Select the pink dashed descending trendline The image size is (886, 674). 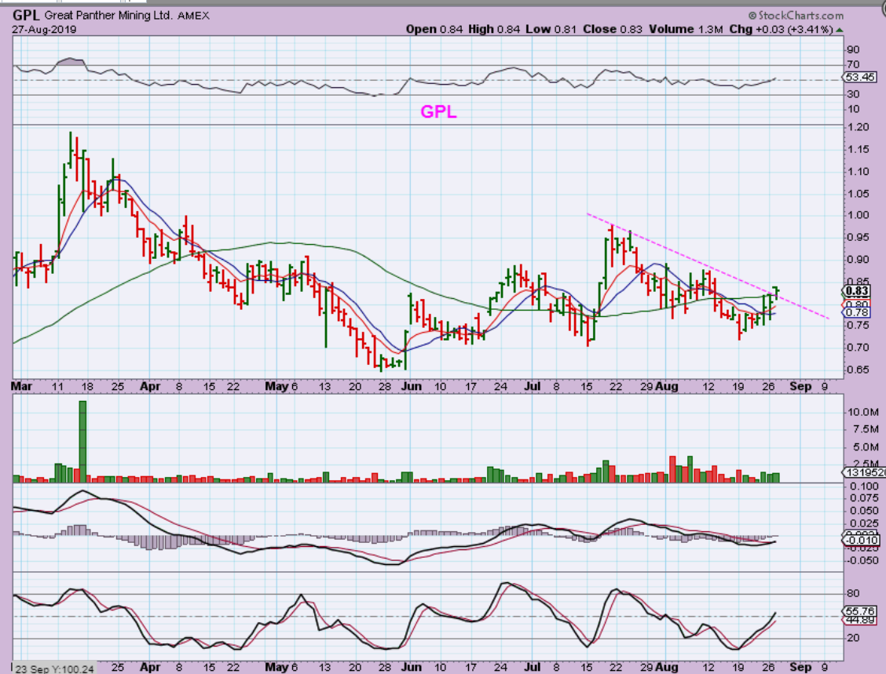tap(707, 266)
